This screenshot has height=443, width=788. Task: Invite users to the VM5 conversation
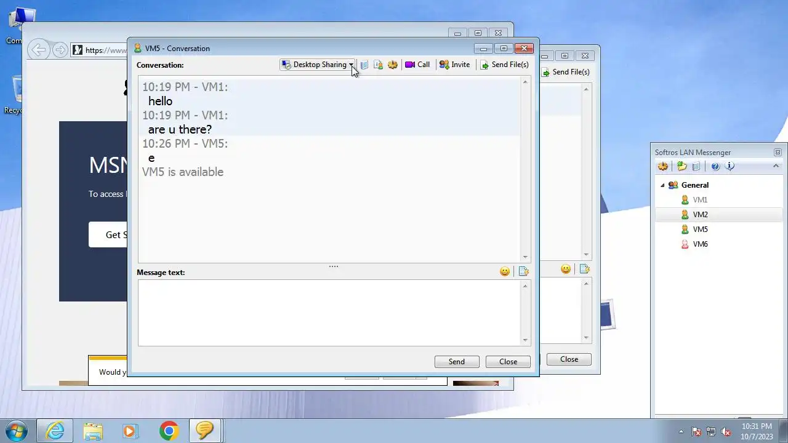[x=454, y=65]
